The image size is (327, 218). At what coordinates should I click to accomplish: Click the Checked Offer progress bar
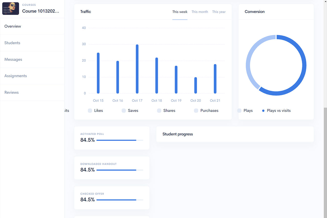click(120, 200)
